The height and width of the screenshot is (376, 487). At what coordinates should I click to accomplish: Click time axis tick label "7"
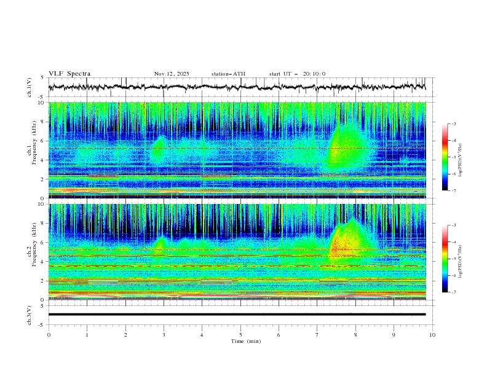[317, 335]
